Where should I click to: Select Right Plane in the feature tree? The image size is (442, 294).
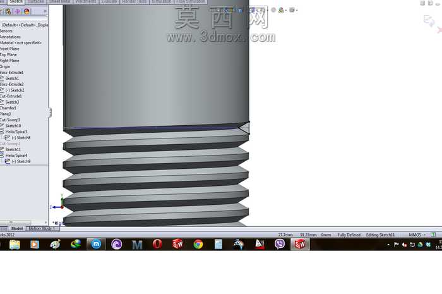[x=9, y=60]
